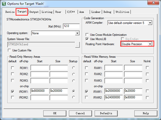Viewport: 161px width, 120px height.
Task: Click the IRAM1 Start field 0x20000000
Action: coord(114,91)
